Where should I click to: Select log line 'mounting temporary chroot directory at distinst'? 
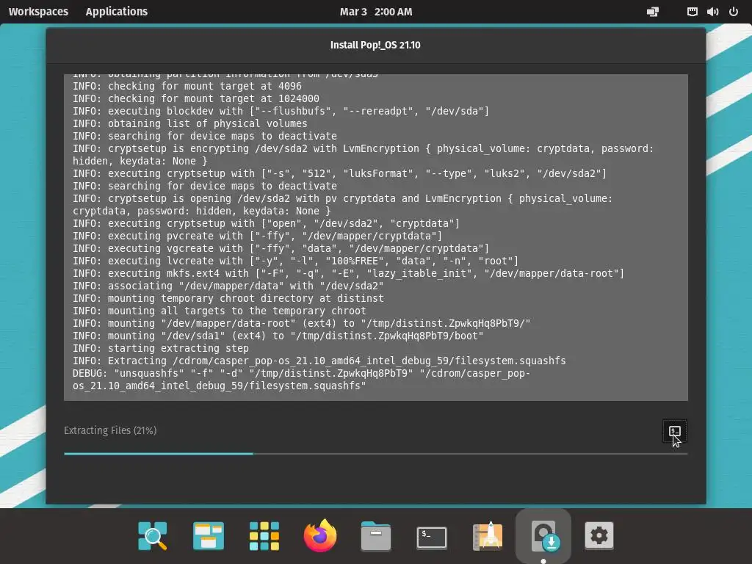pyautogui.click(x=228, y=298)
